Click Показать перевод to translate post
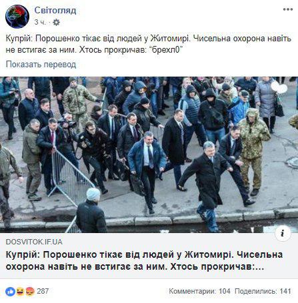Screen dimensions: 298x303 (x=41, y=65)
